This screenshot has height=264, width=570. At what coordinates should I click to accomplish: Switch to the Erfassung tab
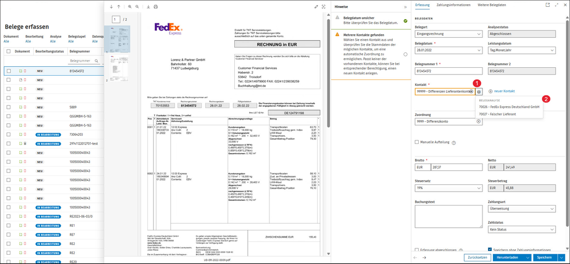pyautogui.click(x=422, y=5)
